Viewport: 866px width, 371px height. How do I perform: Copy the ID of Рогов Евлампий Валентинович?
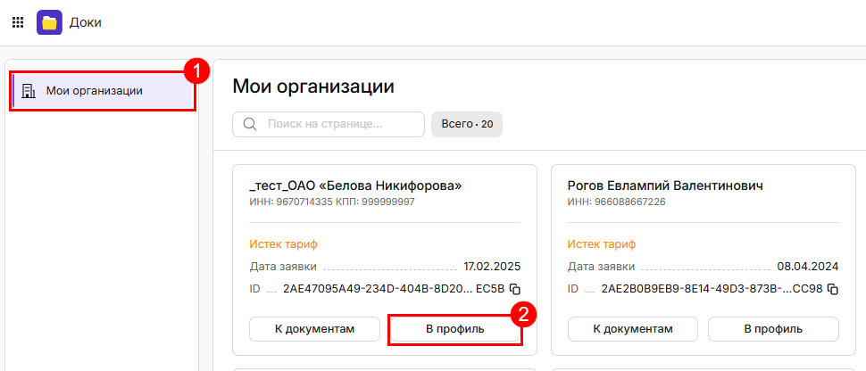[x=832, y=289]
